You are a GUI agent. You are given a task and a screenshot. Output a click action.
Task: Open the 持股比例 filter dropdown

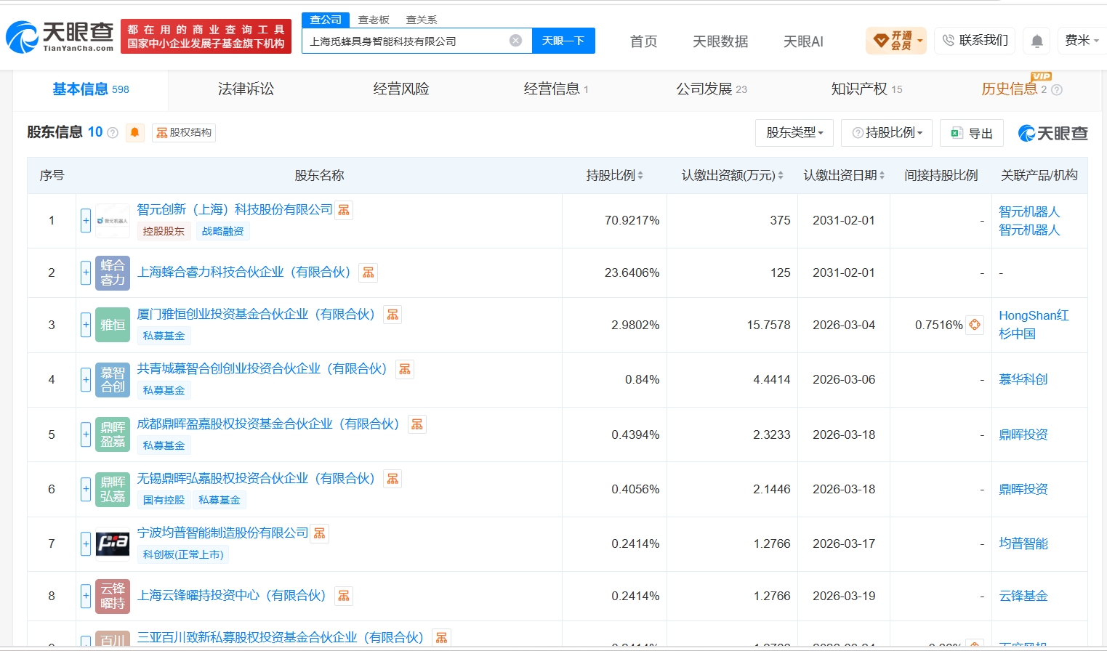coord(887,133)
